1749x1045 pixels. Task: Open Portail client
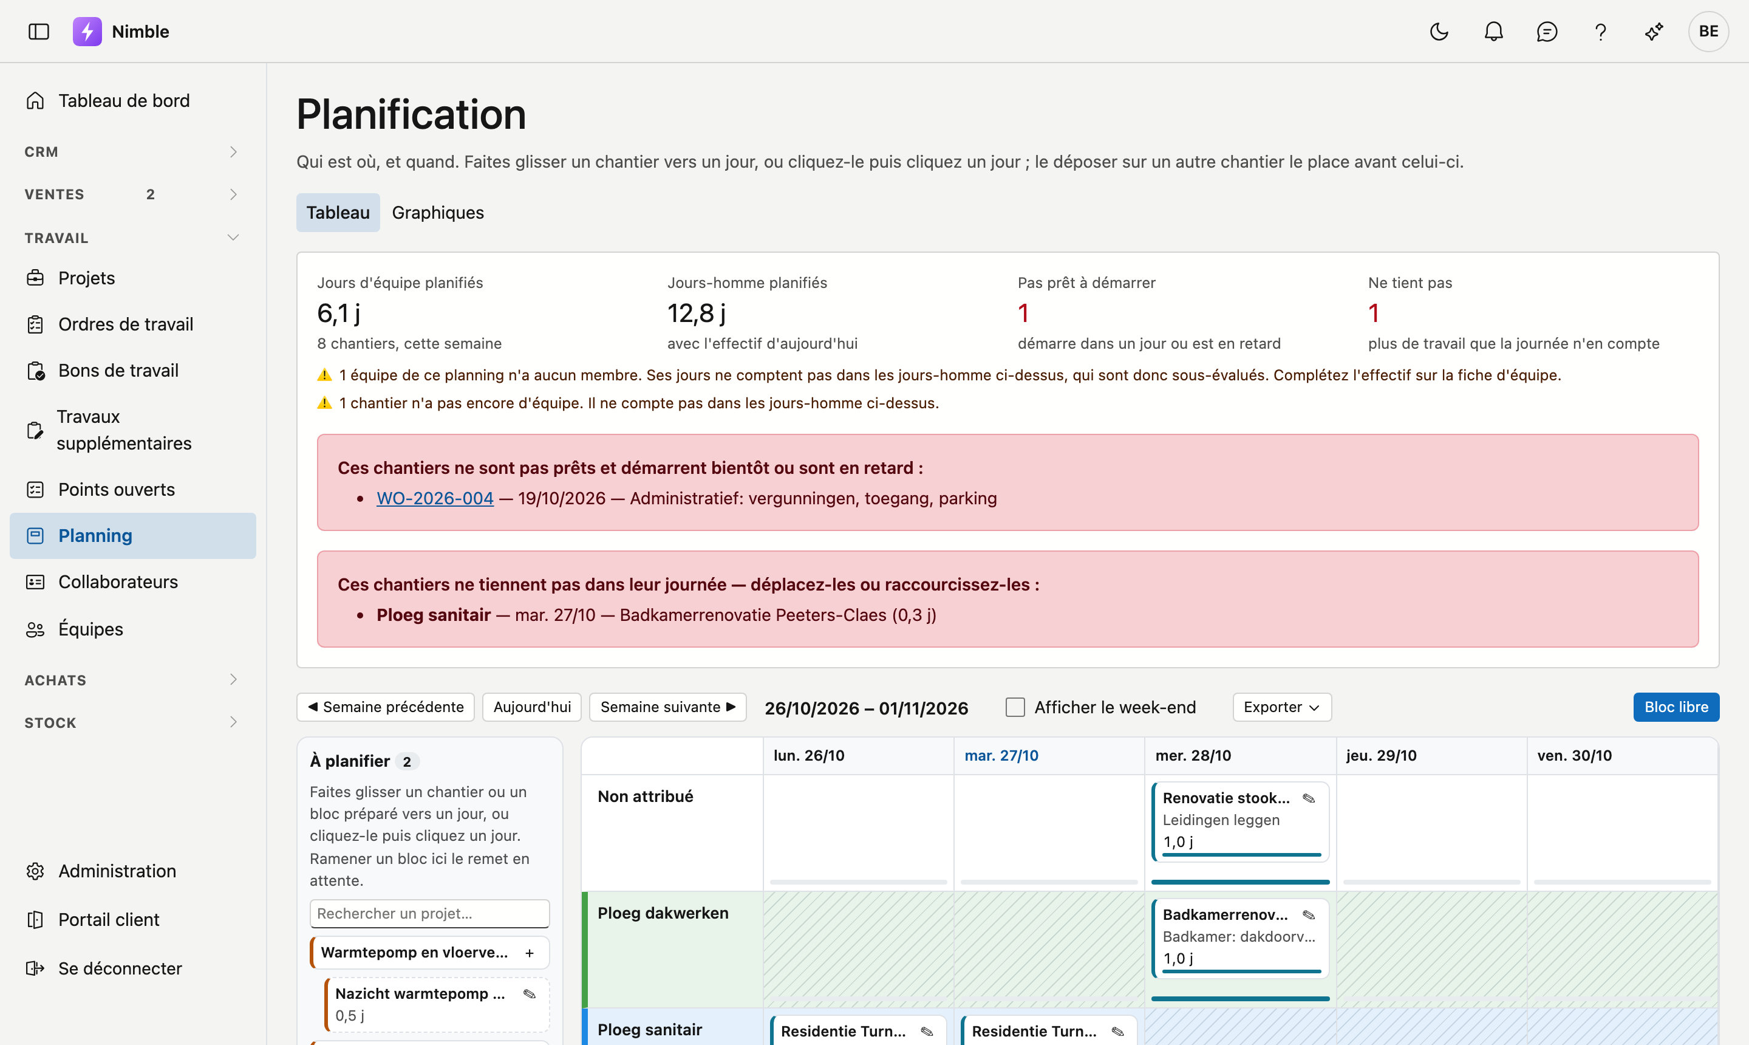133,920
